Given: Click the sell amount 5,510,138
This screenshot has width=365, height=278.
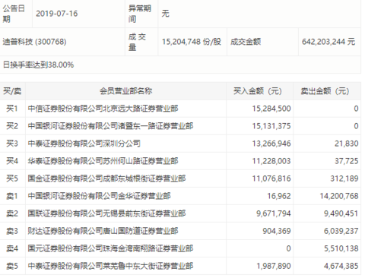Looking at the screenshot, I should 341,248.
